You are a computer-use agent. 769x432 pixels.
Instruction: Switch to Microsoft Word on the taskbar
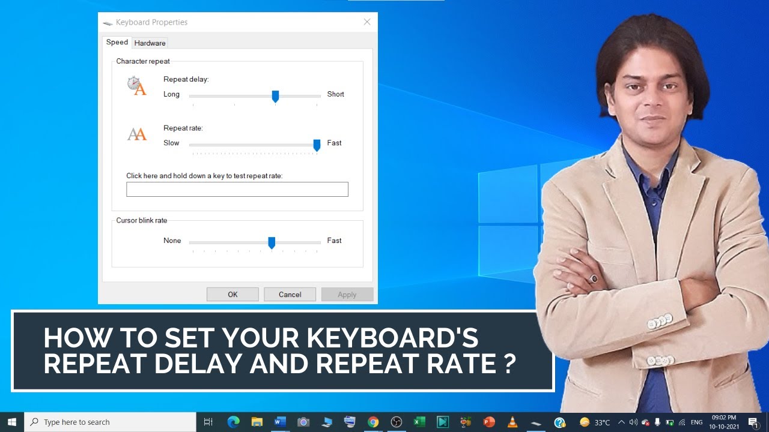pos(280,422)
